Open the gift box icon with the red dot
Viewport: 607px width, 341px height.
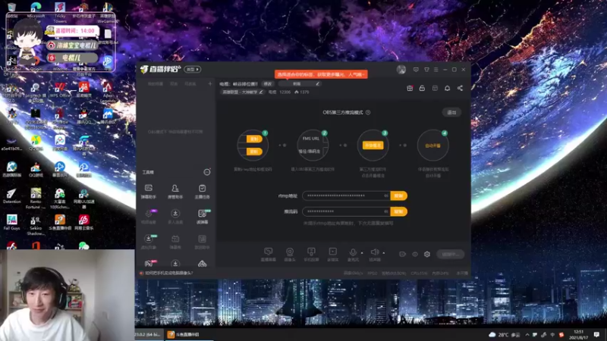[410, 88]
